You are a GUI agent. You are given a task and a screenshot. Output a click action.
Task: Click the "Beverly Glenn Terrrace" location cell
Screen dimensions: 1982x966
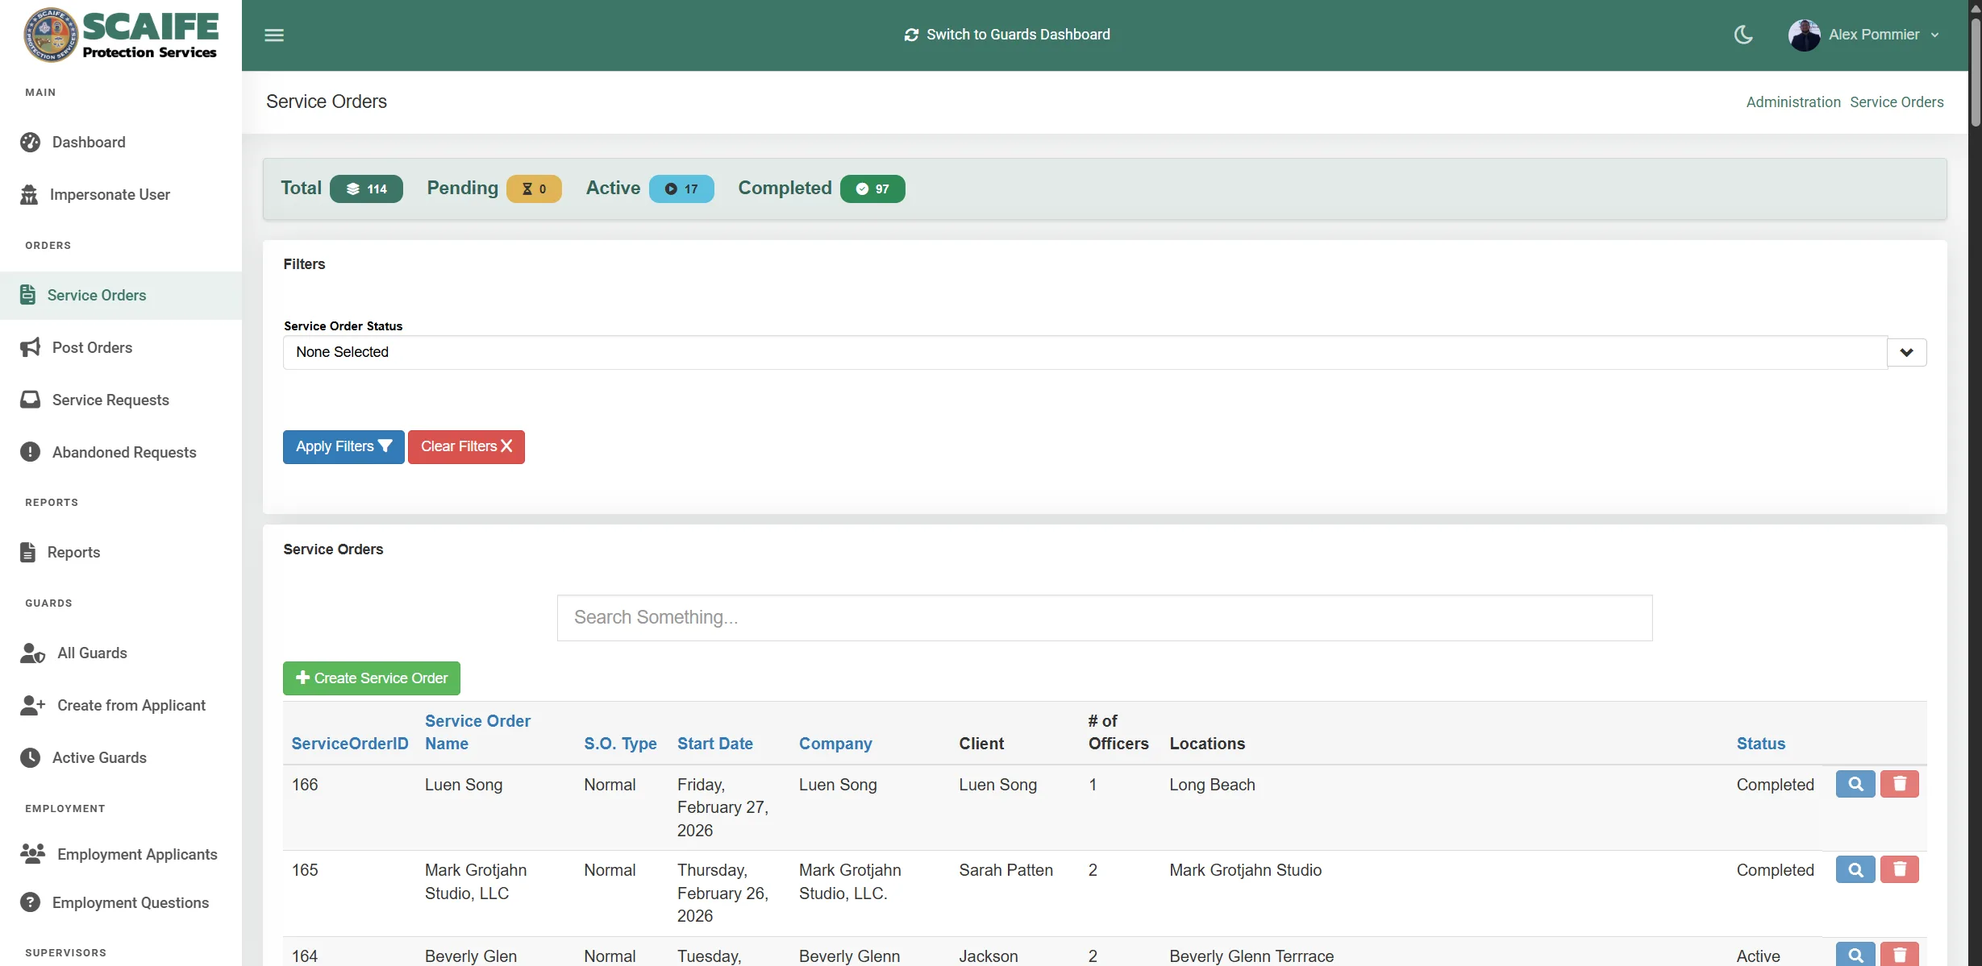1251,956
